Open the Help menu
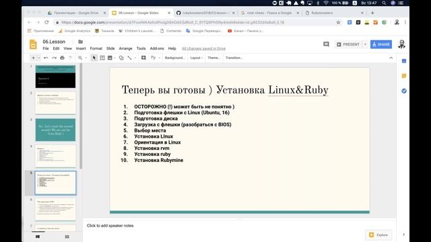The image size is (431, 242). coord(172,48)
